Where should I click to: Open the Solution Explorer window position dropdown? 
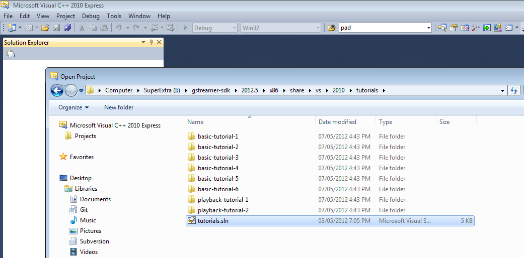click(x=143, y=43)
